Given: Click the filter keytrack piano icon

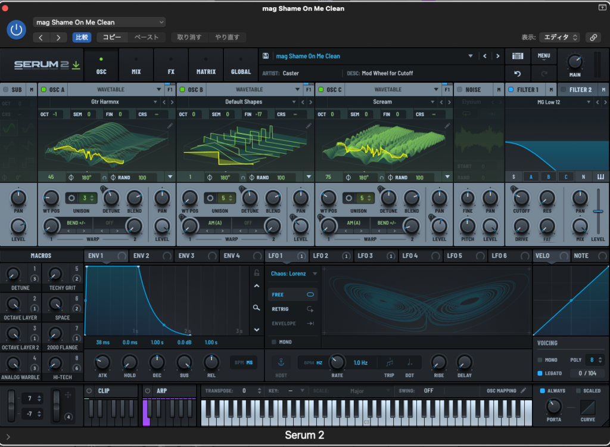Looking at the screenshot, I should pos(600,177).
